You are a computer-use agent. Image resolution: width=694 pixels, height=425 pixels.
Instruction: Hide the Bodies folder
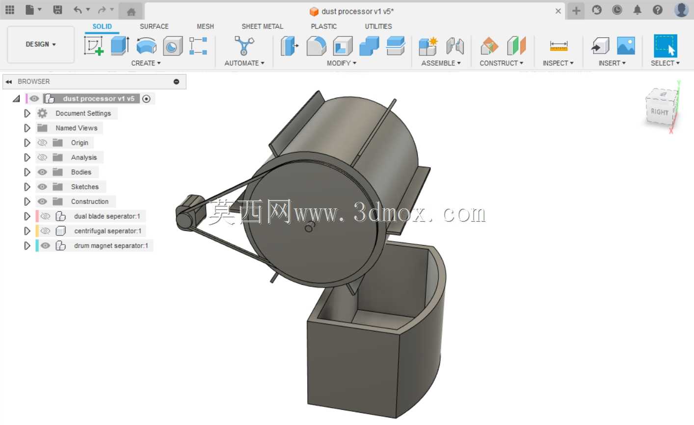click(x=43, y=172)
